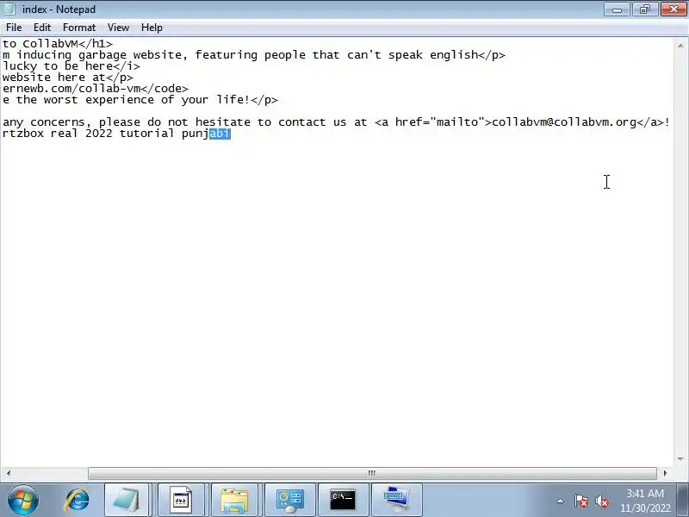Click the Show desktop strip
This screenshot has width=689, height=517.
(x=684, y=500)
